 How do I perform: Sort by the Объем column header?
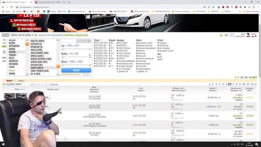click(179, 88)
